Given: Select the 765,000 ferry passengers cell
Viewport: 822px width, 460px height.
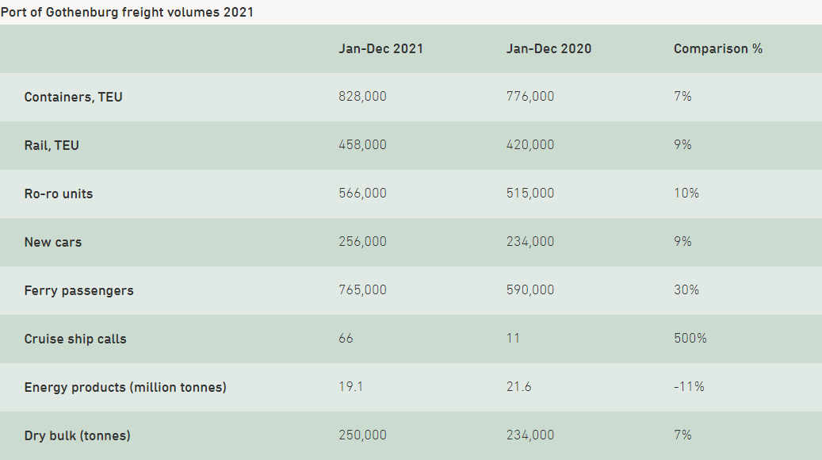Looking at the screenshot, I should click(362, 290).
